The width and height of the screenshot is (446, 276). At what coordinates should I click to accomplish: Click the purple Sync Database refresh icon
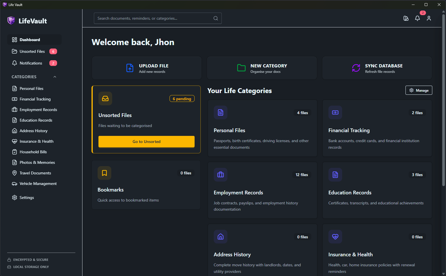point(356,68)
